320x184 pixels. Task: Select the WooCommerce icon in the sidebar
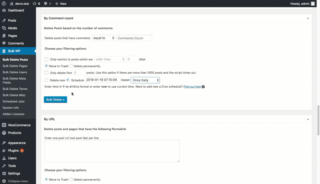tap(4, 125)
